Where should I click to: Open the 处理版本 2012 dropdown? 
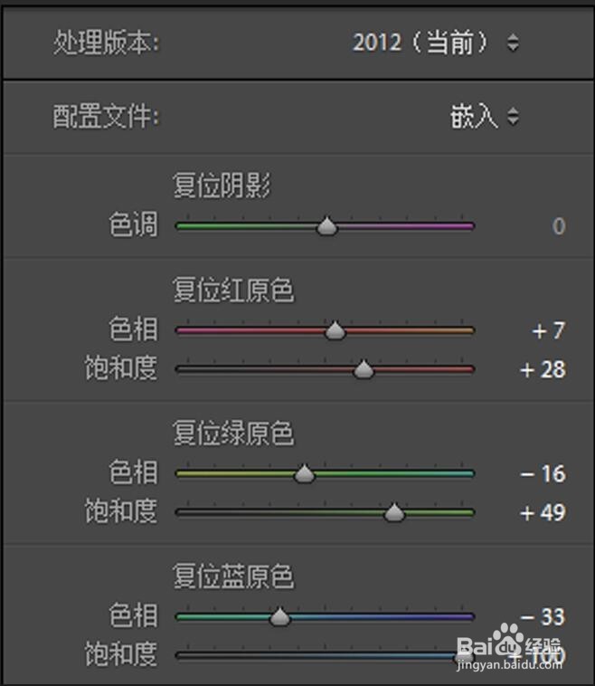click(x=436, y=43)
